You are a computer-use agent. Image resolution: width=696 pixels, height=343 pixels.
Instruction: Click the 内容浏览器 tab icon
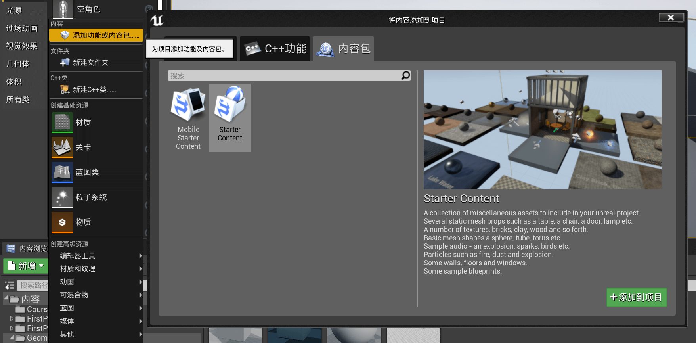tap(11, 249)
